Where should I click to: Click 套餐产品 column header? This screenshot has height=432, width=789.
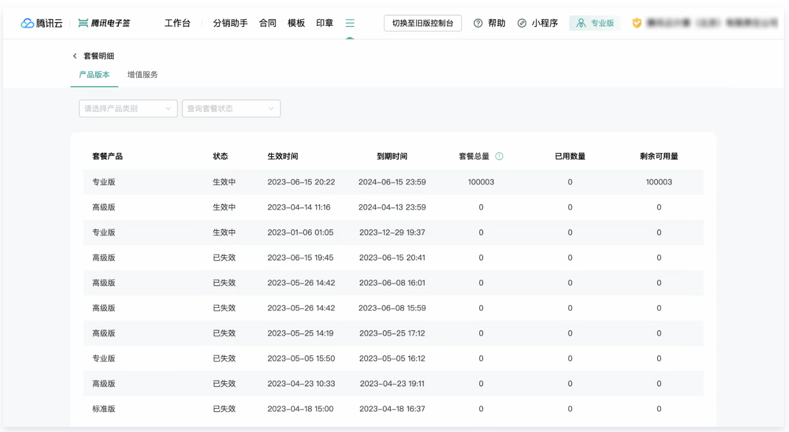point(107,156)
